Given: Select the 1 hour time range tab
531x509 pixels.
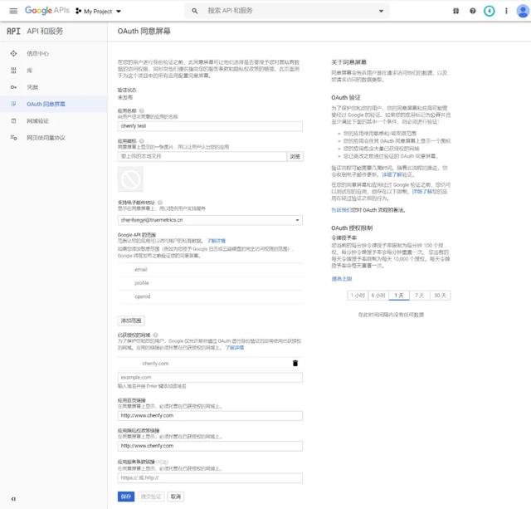Looking at the screenshot, I should (x=358, y=296).
